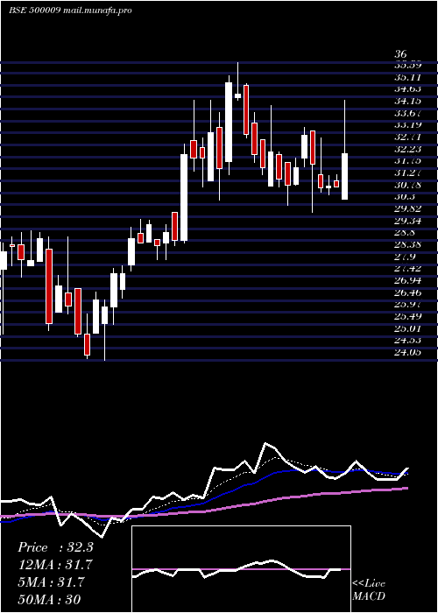Click the 30.3 price axis label

(405, 197)
